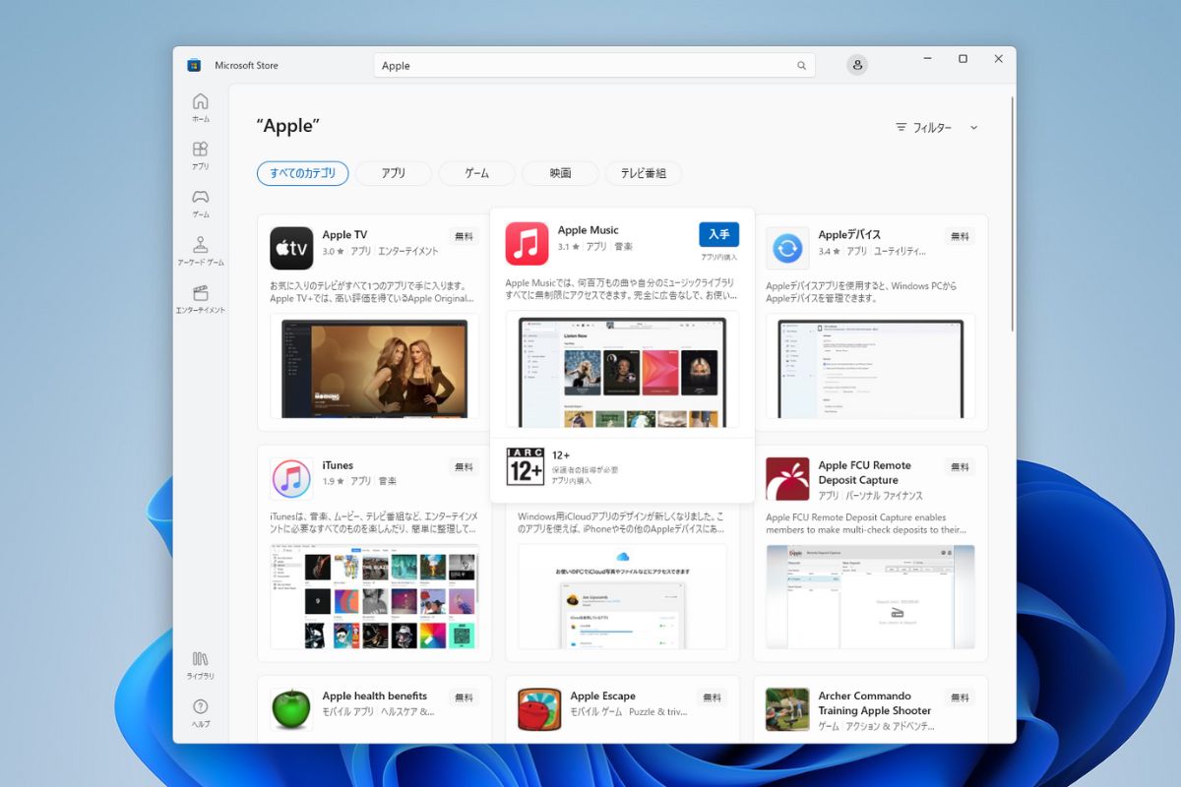Click the 入手 button for Apple Music
The height and width of the screenshot is (787, 1181).
(719, 236)
